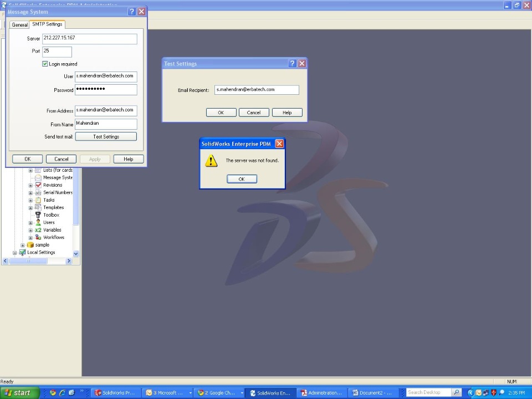Expand the Revisions tree node
Viewport: 532px width, 399px height.
point(30,185)
